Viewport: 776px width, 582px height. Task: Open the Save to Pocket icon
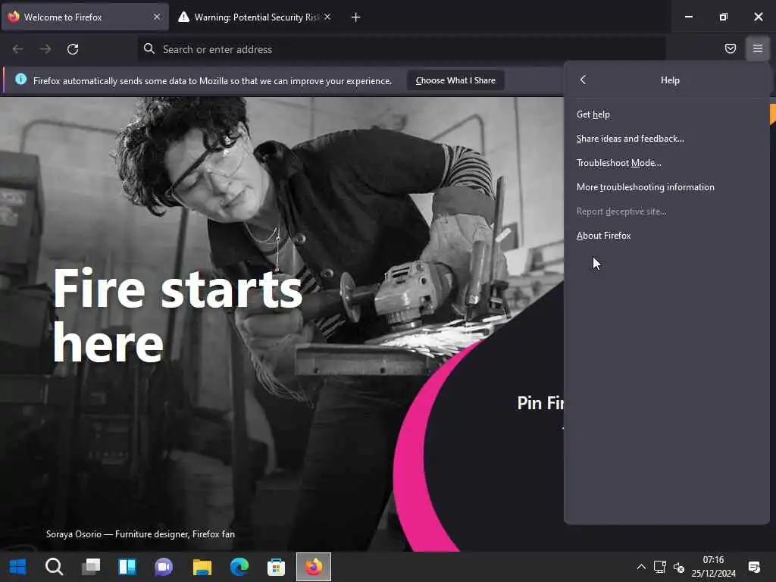730,48
